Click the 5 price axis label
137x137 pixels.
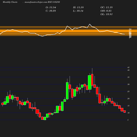pyautogui.click(x=128, y=120)
